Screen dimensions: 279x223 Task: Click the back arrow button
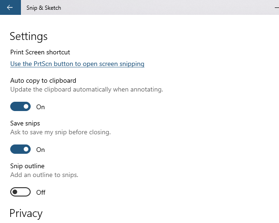click(10, 7)
